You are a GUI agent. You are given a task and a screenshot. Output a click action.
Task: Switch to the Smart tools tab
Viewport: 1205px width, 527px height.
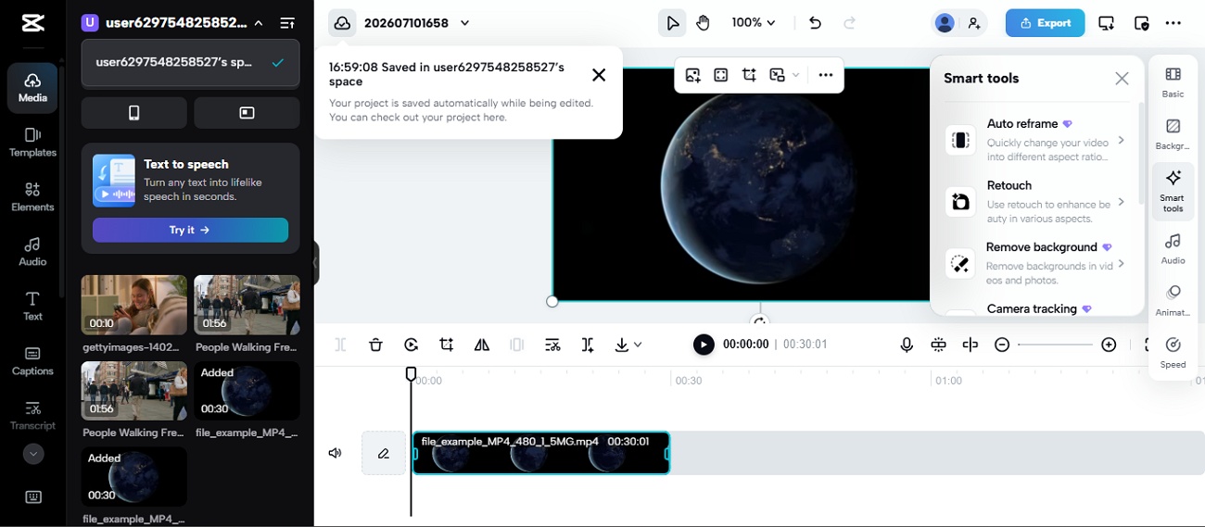point(1173,190)
